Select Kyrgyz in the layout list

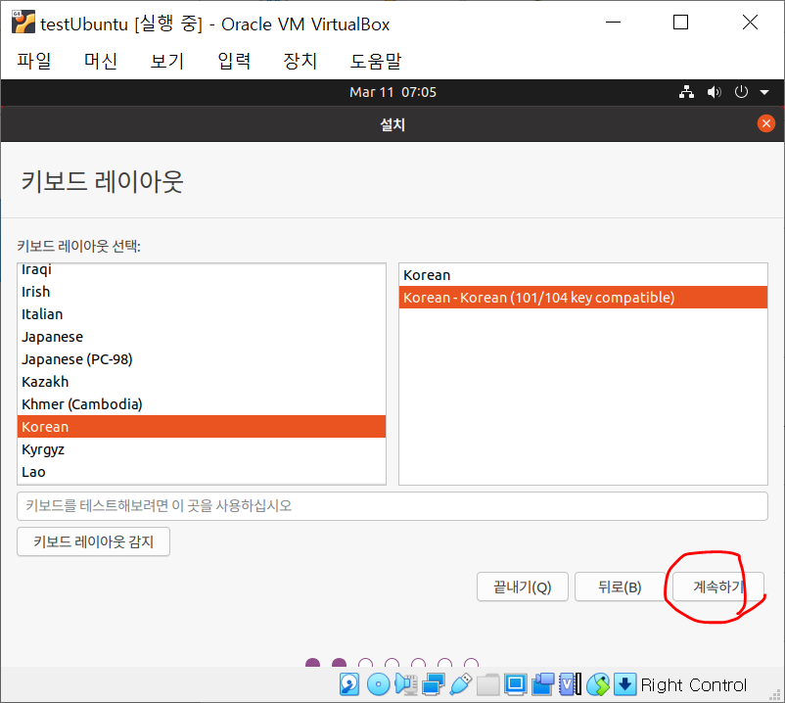202,449
